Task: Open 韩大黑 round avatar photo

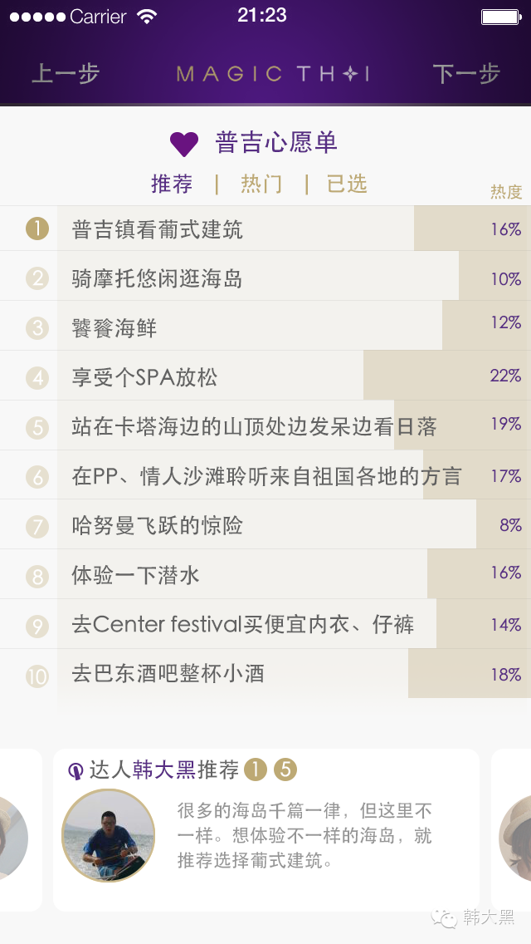Action: pyautogui.click(x=109, y=835)
